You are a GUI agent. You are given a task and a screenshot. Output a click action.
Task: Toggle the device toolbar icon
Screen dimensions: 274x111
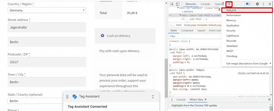177,4
